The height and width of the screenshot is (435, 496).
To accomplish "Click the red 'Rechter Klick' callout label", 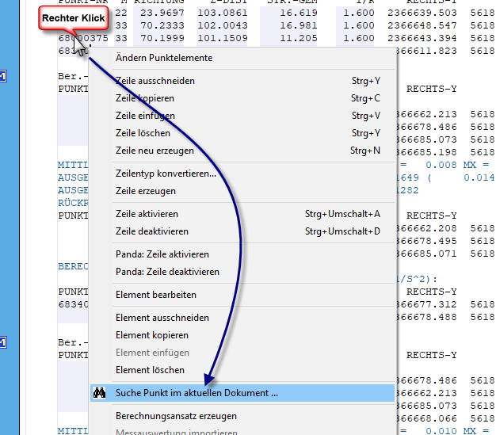I will pyautogui.click(x=73, y=17).
